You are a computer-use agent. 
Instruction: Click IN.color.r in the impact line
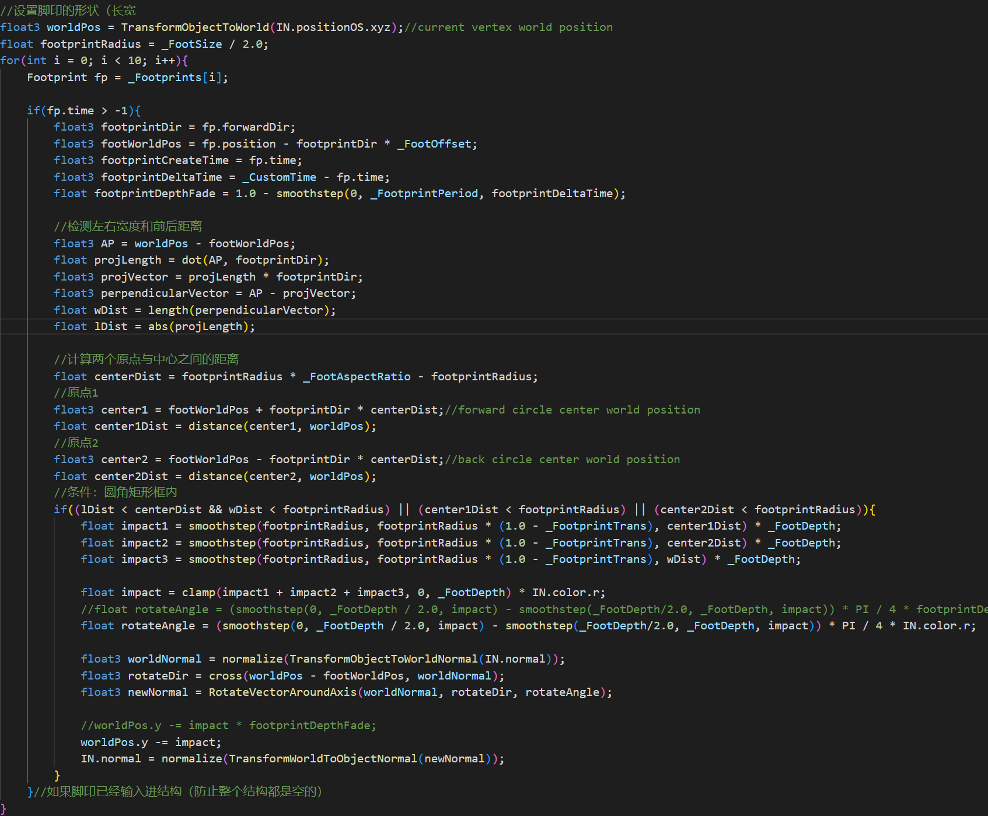point(565,593)
